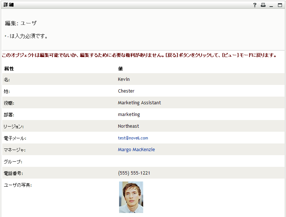Click the Northeast region value
This screenshot has height=217, width=286.
coord(128,126)
